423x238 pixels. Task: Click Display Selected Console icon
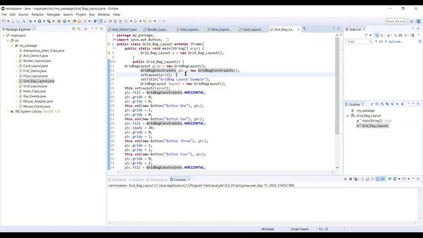(x=395, y=179)
